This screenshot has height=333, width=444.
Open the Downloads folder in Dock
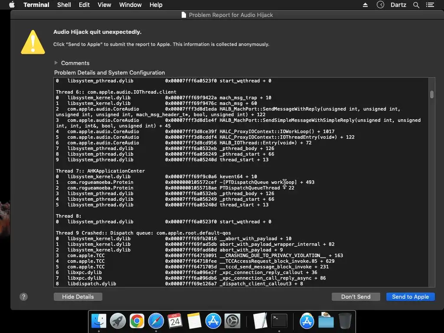(x=326, y=320)
